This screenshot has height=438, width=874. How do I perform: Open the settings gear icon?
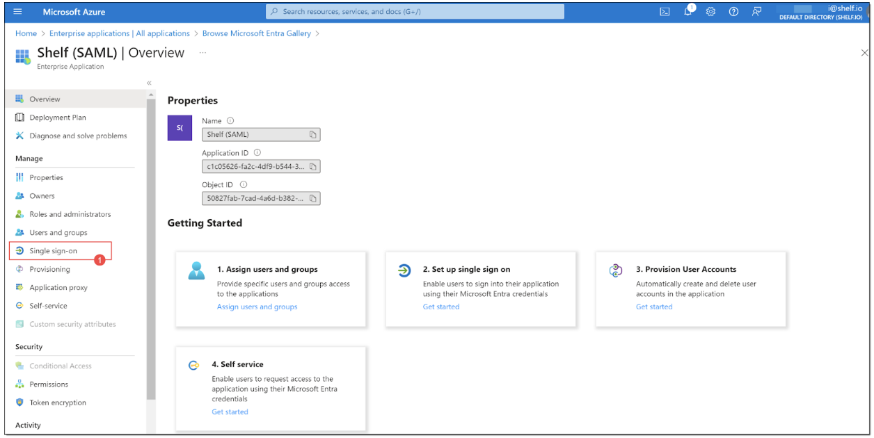(710, 12)
